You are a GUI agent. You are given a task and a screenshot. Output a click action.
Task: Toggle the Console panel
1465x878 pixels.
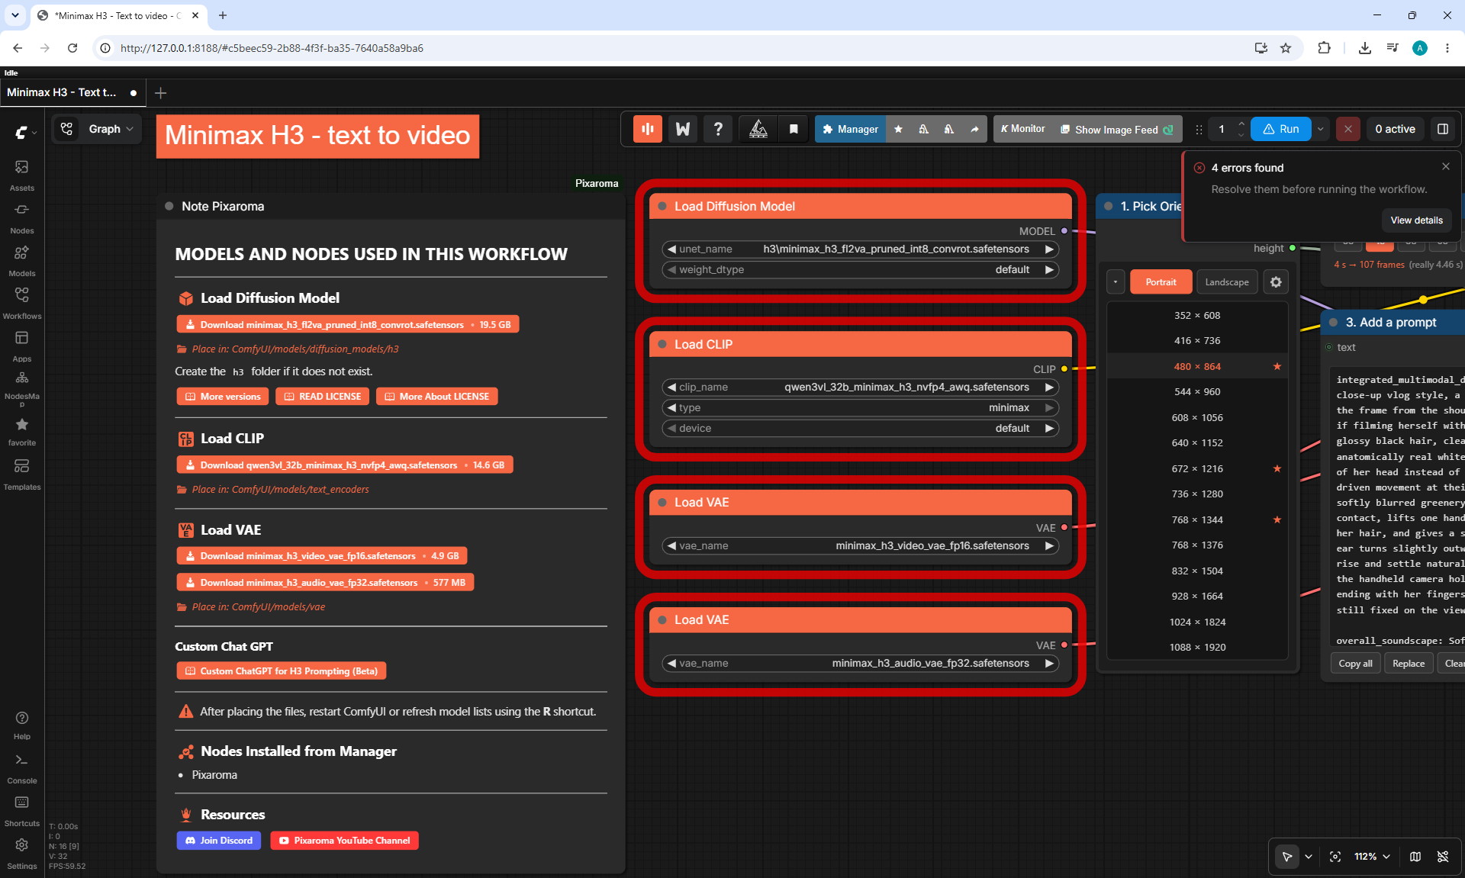tap(22, 768)
